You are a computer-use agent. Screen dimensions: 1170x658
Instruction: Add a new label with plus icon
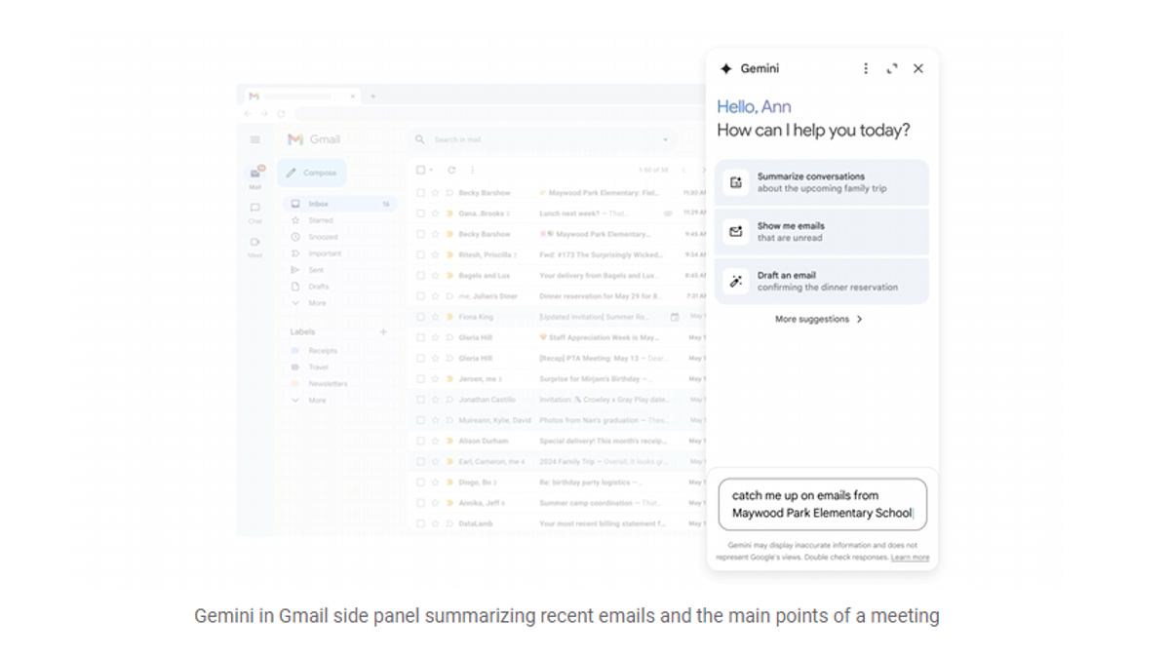pos(383,331)
